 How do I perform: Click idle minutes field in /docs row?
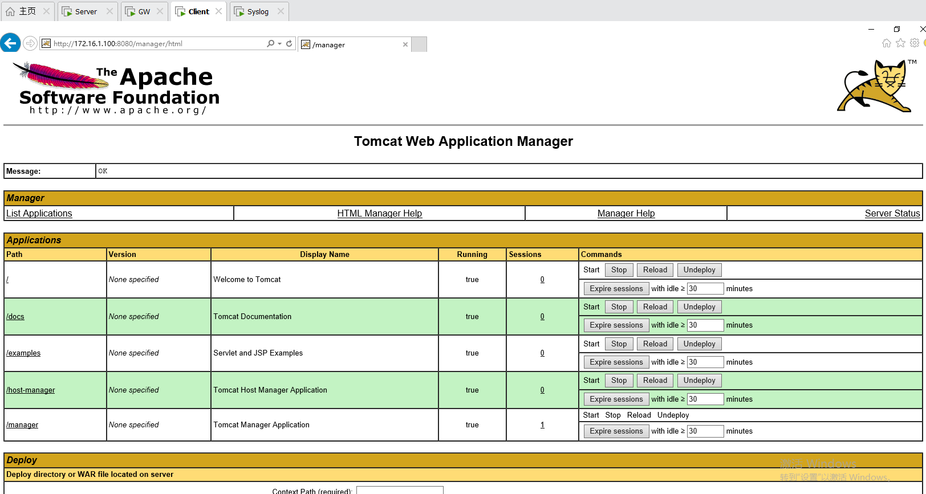(x=705, y=325)
